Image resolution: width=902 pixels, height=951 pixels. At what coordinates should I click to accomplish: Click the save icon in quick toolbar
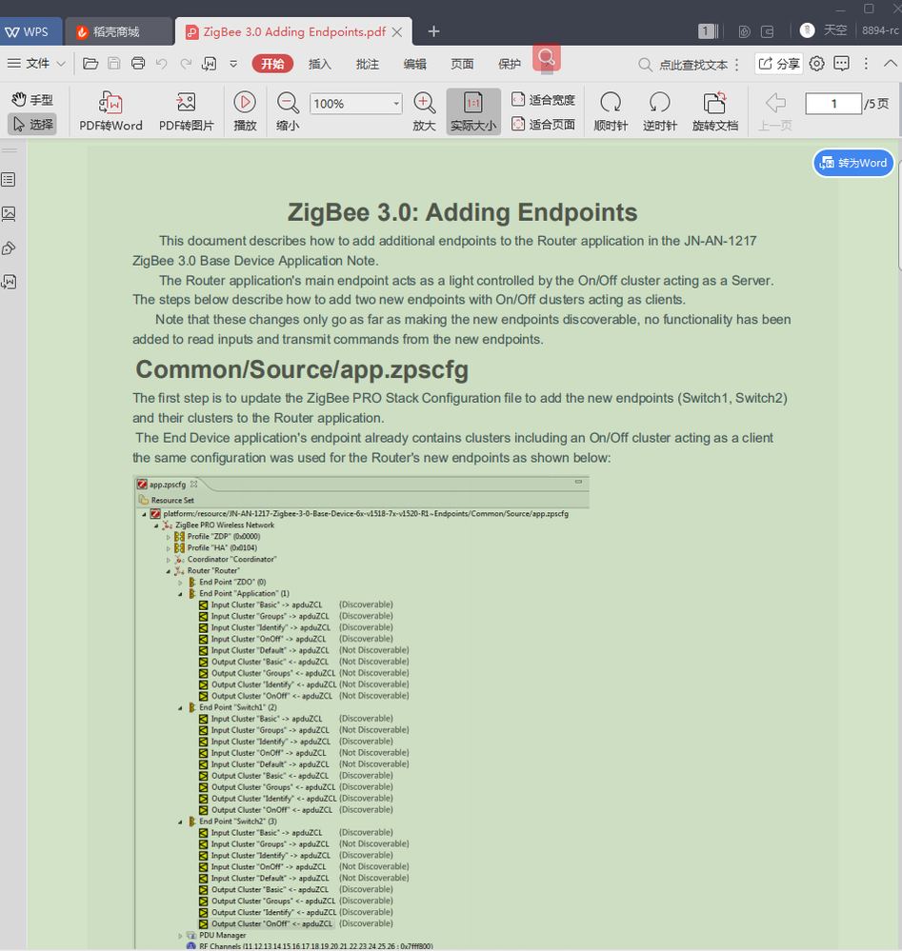click(114, 64)
